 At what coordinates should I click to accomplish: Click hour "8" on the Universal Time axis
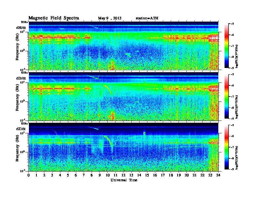point(92,175)
